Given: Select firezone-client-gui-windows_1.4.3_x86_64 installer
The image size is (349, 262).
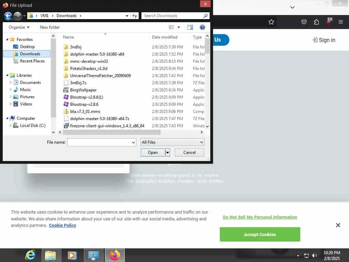Looking at the screenshot, I should pos(104,126).
